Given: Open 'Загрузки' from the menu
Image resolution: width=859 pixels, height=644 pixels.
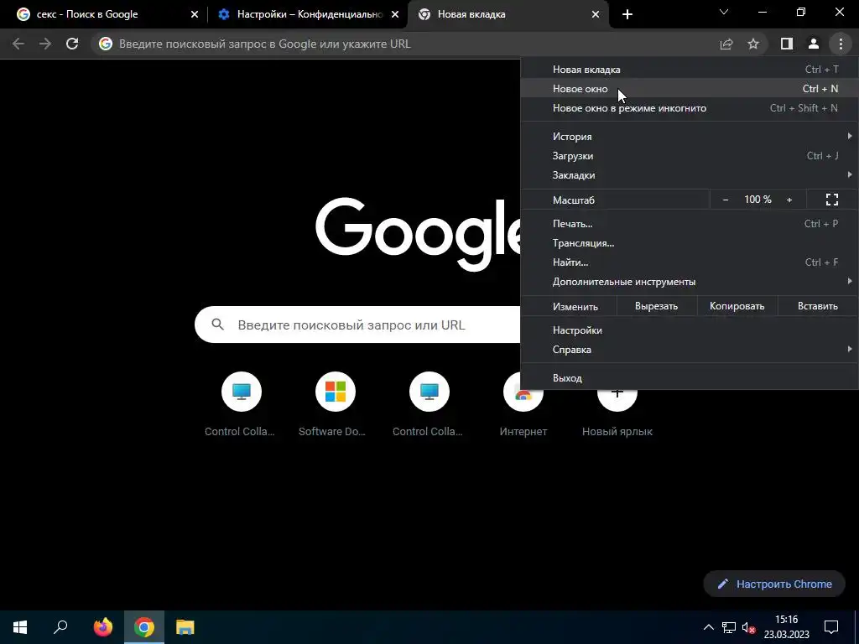Looking at the screenshot, I should 690,156.
